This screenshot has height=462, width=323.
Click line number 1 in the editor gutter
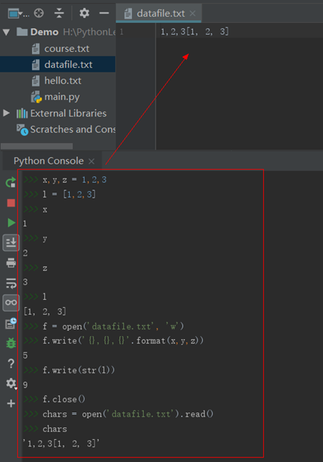coord(121,32)
